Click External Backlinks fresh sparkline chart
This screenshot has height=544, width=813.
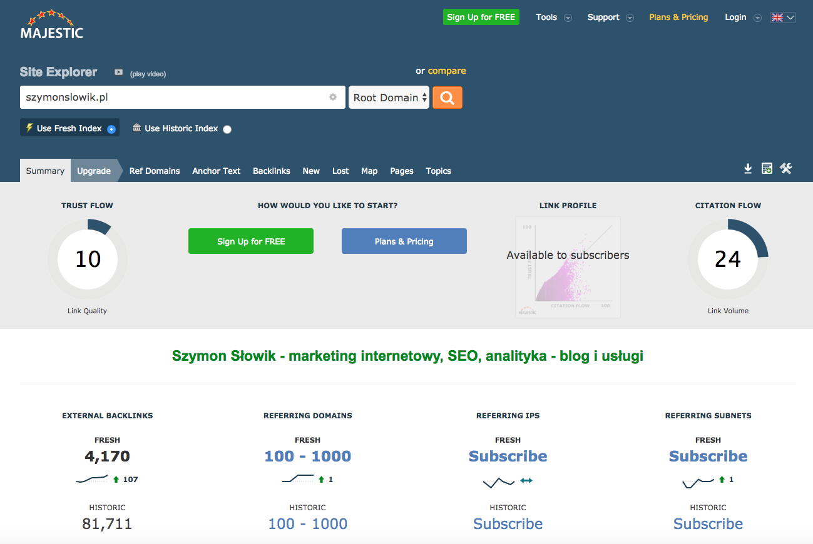coord(92,480)
